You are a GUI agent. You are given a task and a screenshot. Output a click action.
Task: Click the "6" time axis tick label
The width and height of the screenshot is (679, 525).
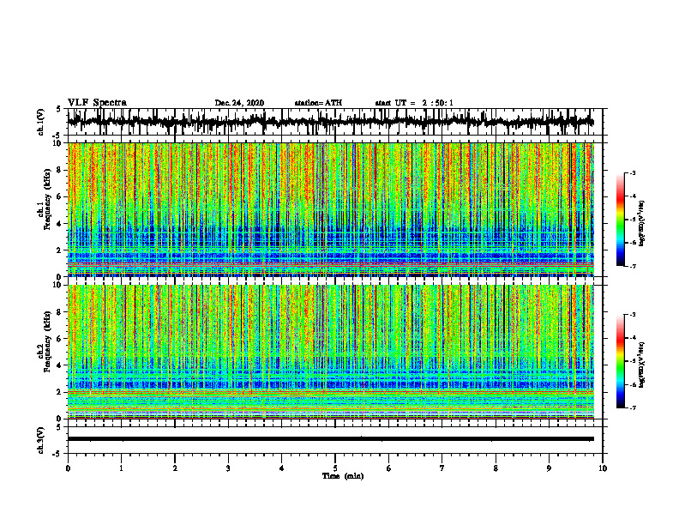(x=389, y=468)
